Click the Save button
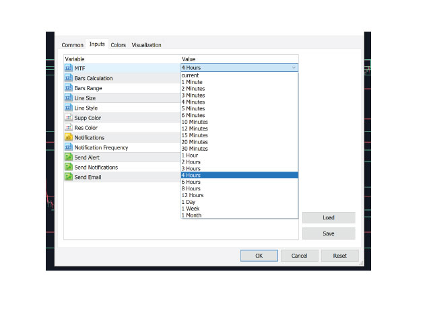 pyautogui.click(x=329, y=234)
